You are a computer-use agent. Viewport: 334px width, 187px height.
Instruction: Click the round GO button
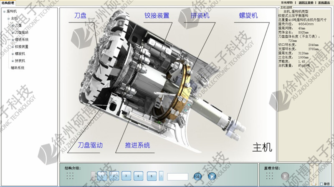198,177
